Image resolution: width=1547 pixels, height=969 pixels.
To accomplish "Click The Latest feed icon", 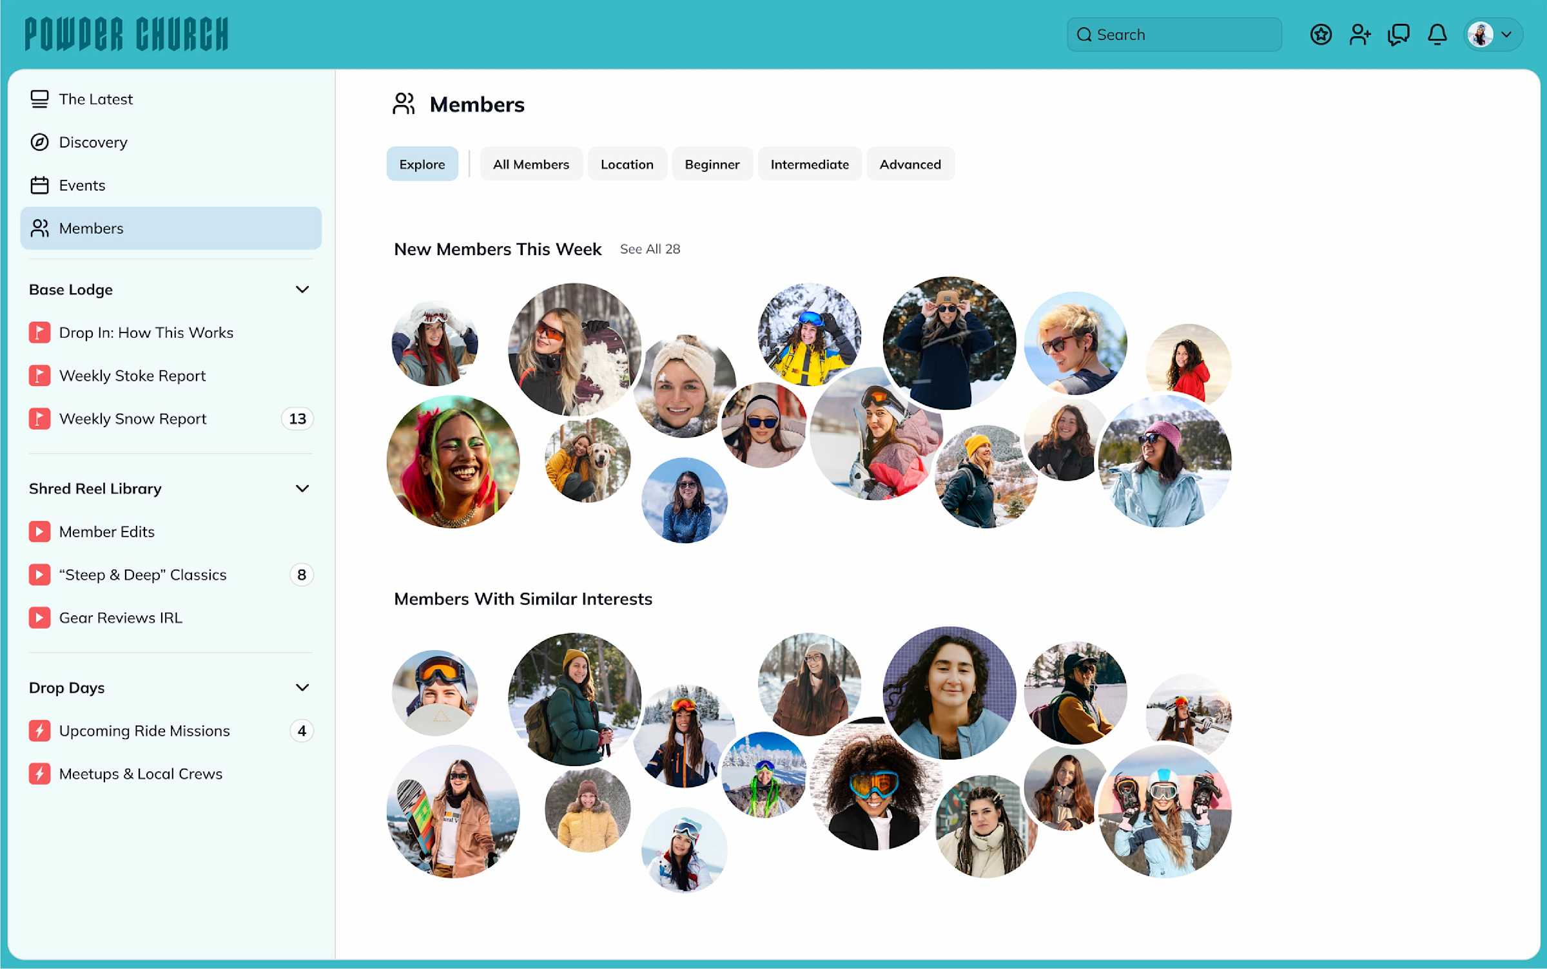I will (x=39, y=99).
